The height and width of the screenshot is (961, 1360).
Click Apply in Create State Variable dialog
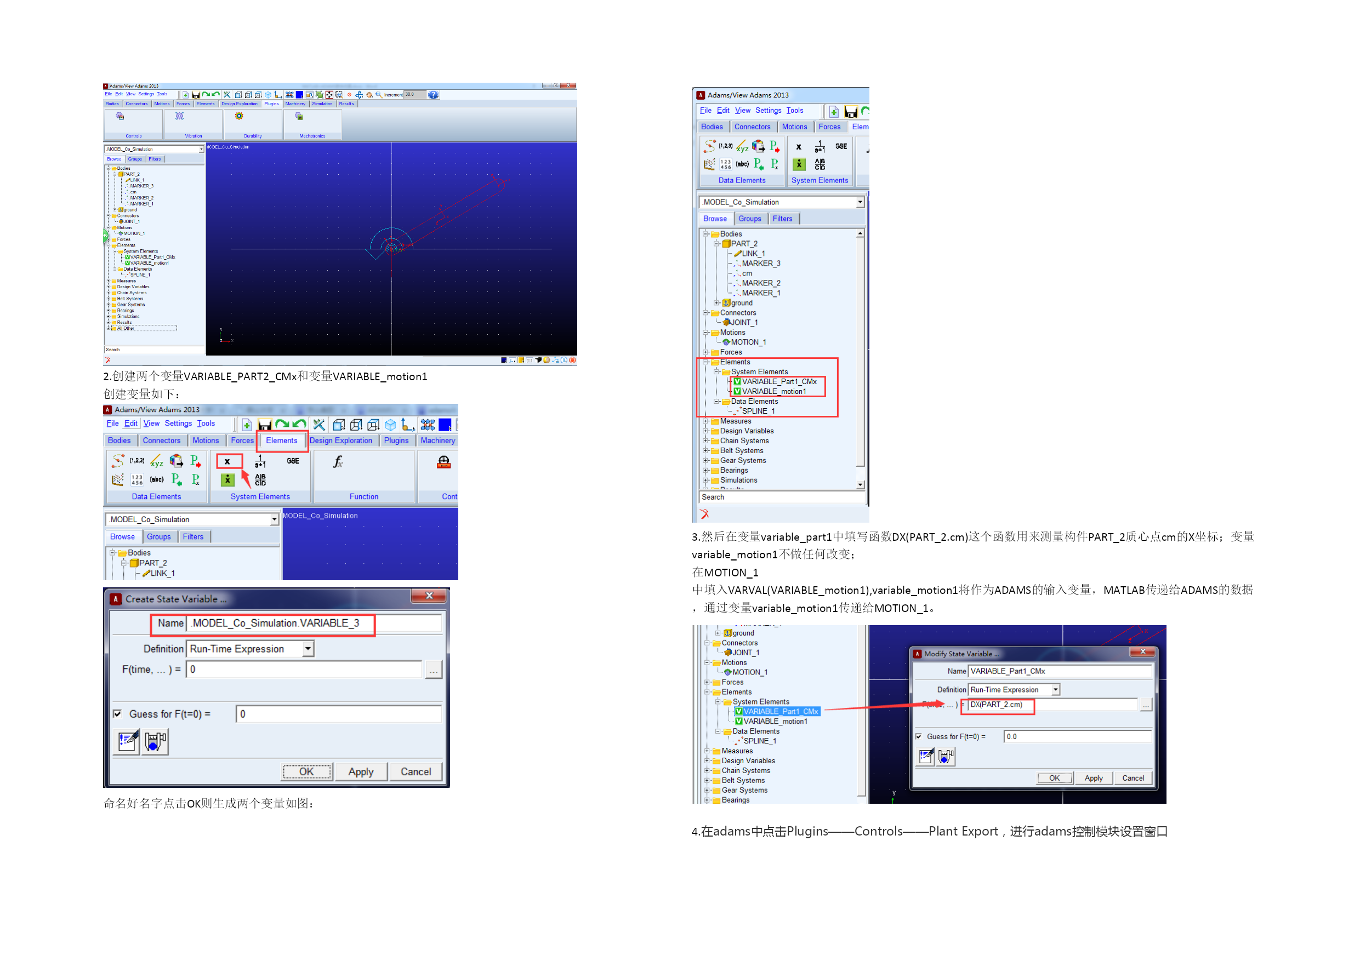[361, 771]
